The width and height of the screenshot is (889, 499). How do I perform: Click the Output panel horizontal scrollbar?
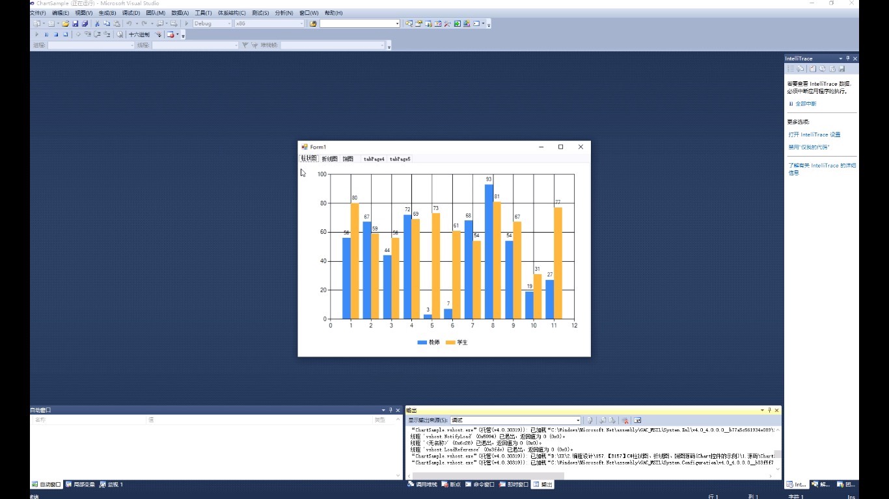(488, 476)
